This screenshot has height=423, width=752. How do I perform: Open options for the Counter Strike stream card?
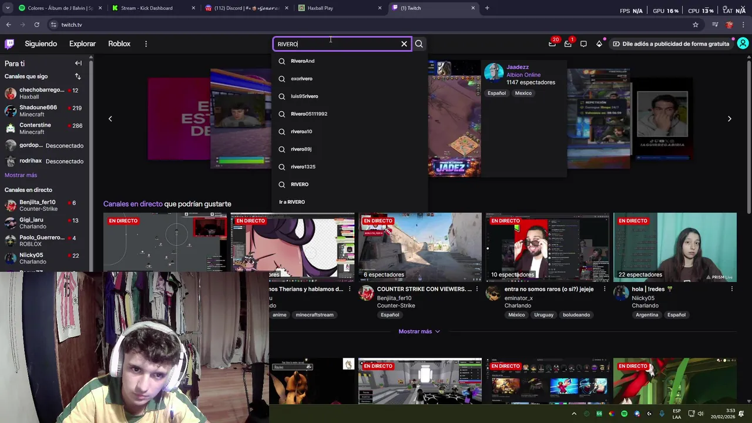[477, 289]
